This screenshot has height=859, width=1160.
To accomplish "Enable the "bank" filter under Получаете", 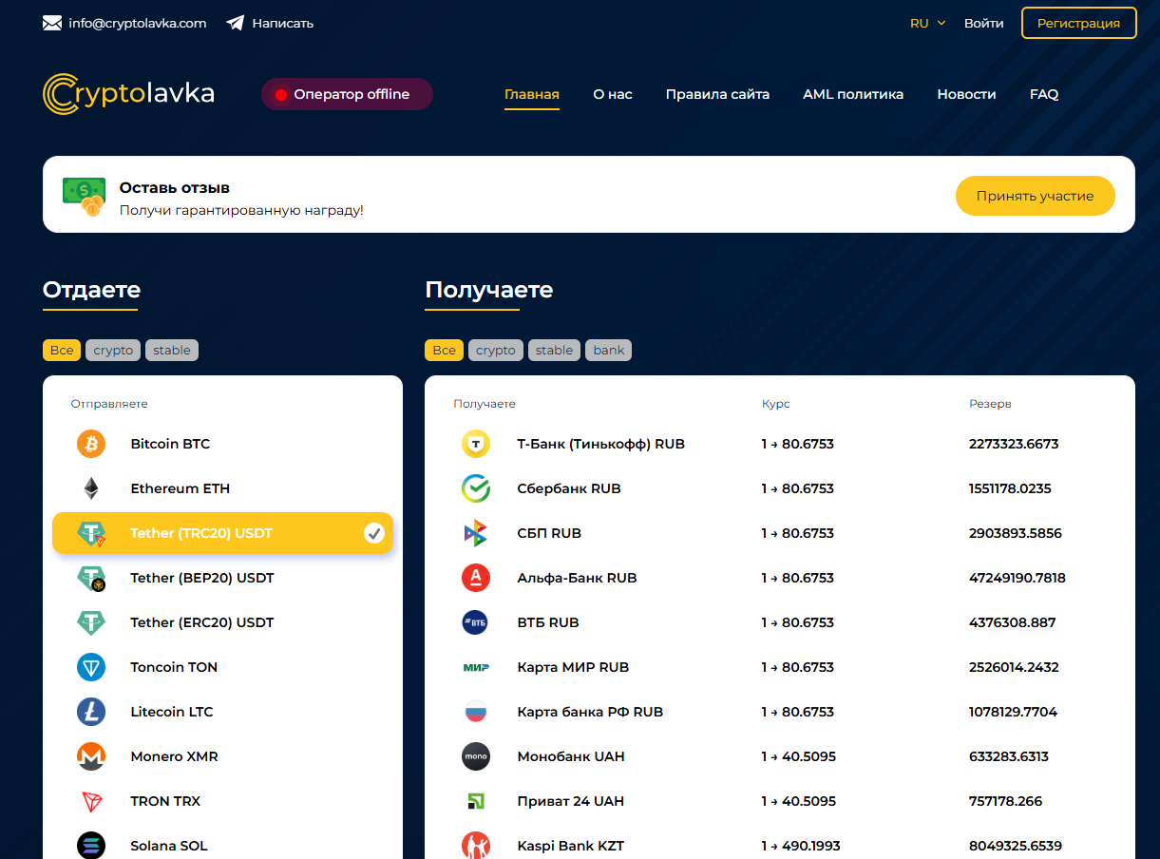I will 608,351.
